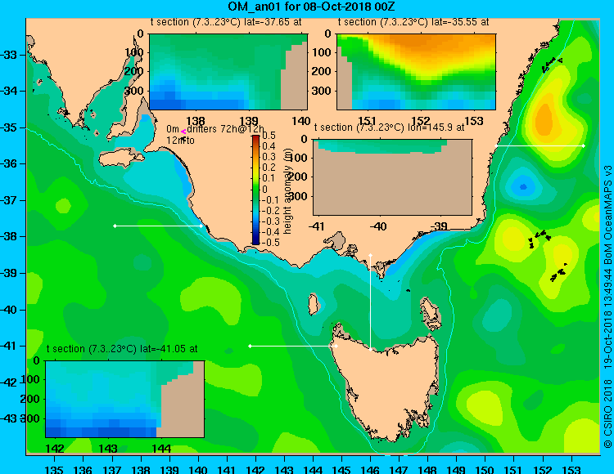Image resolution: width=614 pixels, height=474 pixels.
Task: Click the white diamond at the western end of the -41.05 transect
Action: 250,346
